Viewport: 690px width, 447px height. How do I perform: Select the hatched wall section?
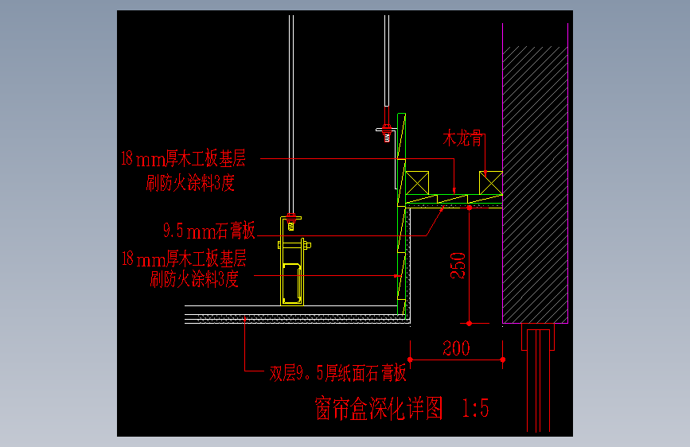coord(535,185)
